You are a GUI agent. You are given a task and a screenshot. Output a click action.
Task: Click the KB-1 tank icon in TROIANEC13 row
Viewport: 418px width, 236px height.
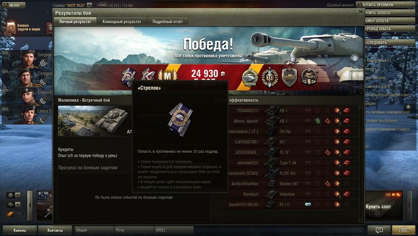click(271, 110)
